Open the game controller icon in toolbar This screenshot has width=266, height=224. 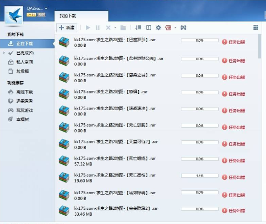pos(183,28)
